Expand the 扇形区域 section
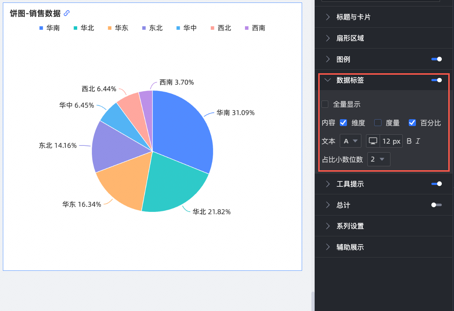454x311 pixels. coord(350,38)
